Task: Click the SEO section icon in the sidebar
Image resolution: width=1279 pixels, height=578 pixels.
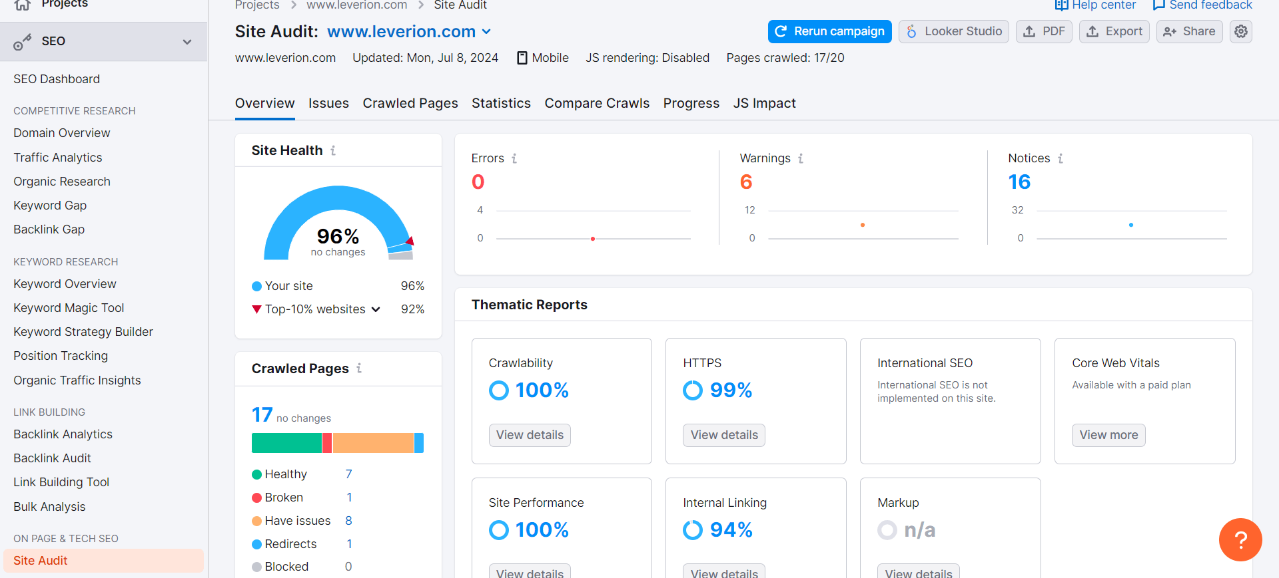Action: pos(22,42)
